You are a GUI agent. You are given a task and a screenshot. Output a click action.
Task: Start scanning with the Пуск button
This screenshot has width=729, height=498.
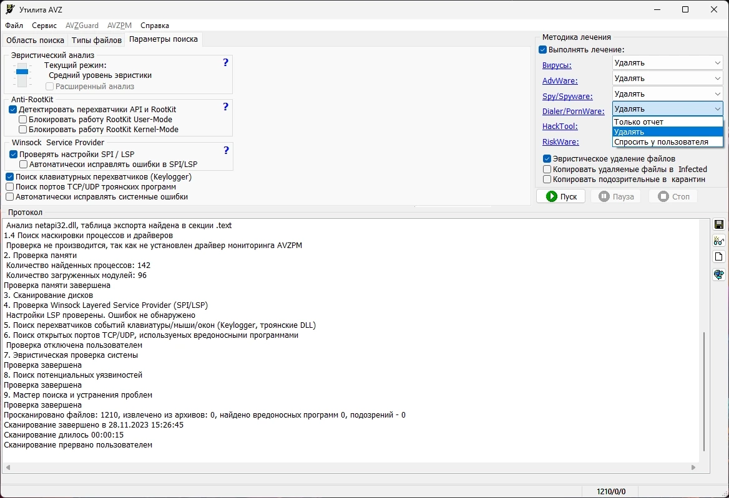pos(560,196)
